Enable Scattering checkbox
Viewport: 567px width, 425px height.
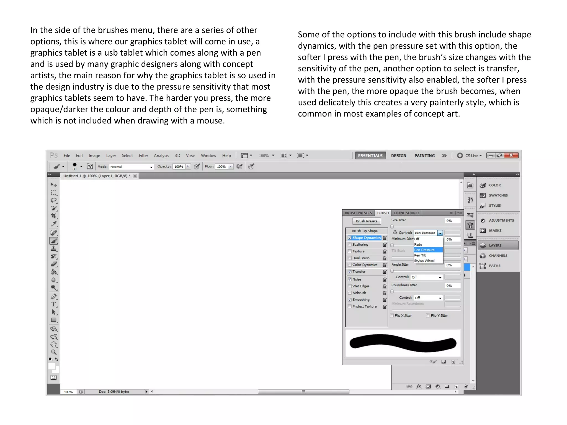click(x=350, y=245)
